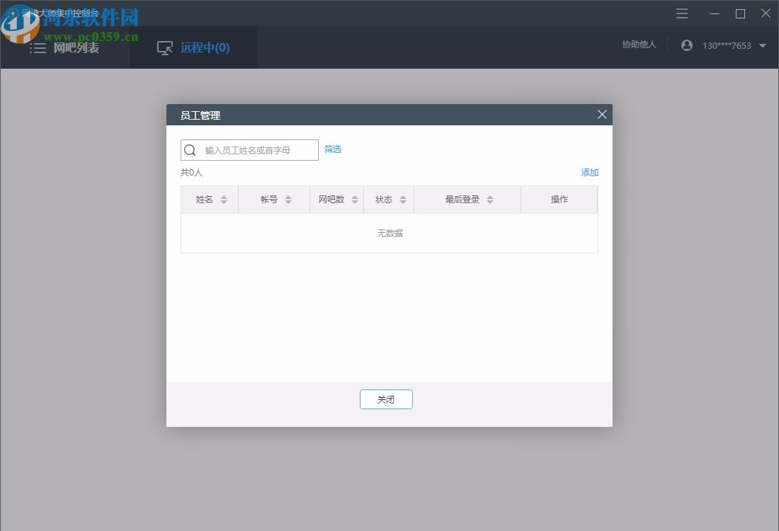Toggle sorting on the 网吧数 column
The width and height of the screenshot is (779, 531).
pos(354,199)
